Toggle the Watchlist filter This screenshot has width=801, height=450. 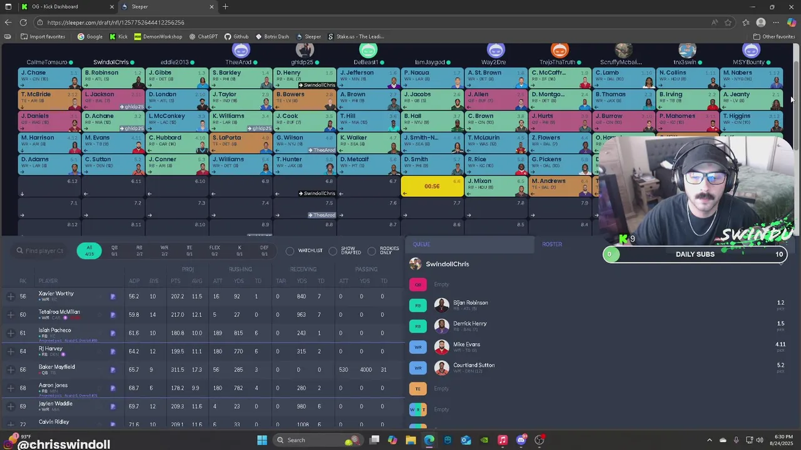coord(305,251)
